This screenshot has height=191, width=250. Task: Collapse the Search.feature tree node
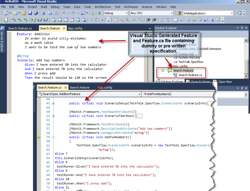tap(163, 71)
